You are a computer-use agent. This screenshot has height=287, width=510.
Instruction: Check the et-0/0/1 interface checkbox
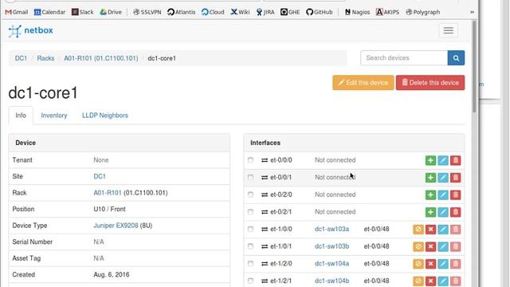250,177
